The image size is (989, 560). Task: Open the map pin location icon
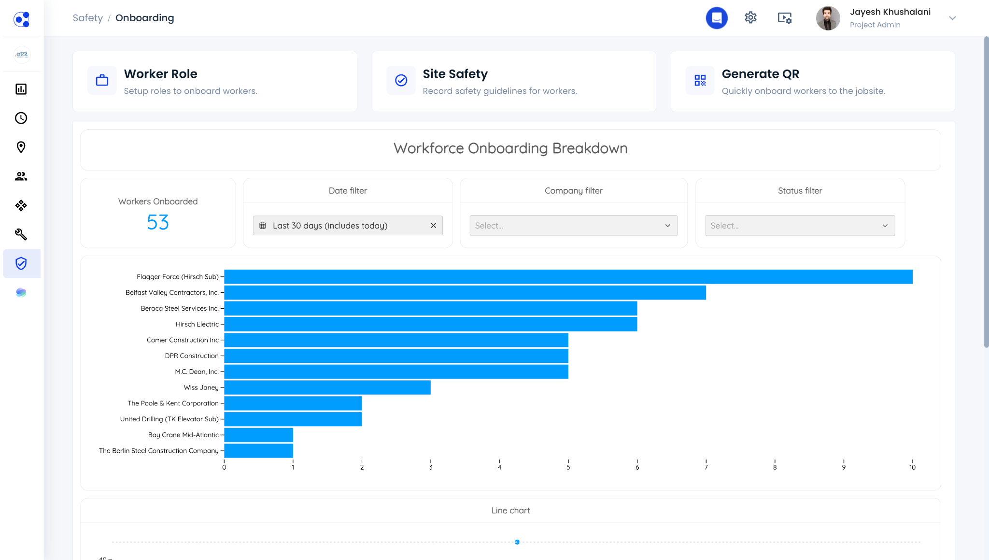pos(21,147)
